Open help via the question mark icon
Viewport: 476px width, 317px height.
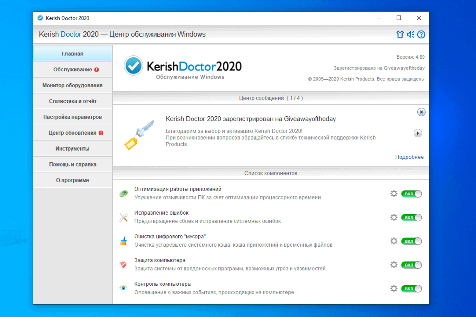click(421, 35)
